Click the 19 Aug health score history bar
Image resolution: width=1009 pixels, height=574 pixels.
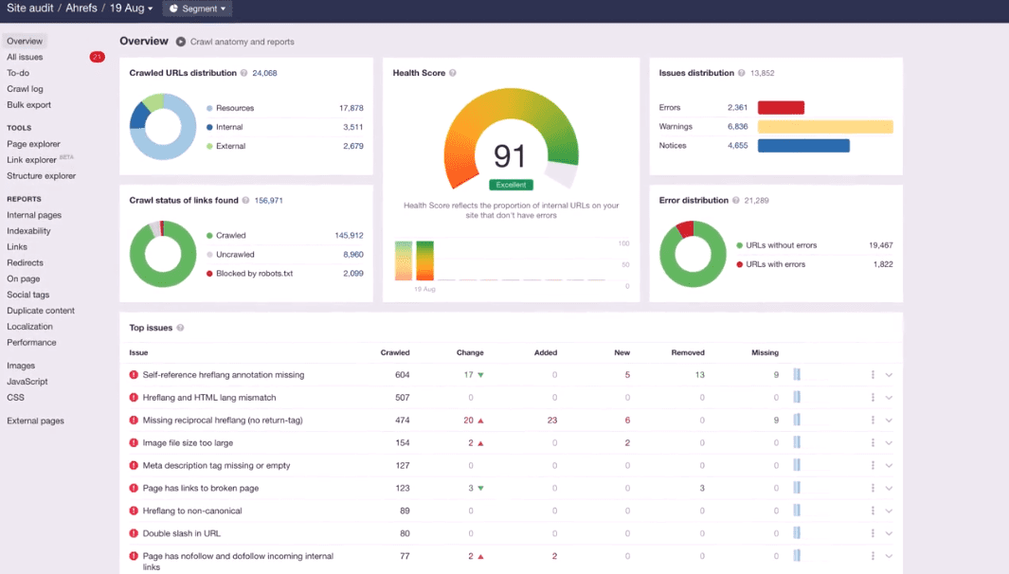click(x=424, y=260)
